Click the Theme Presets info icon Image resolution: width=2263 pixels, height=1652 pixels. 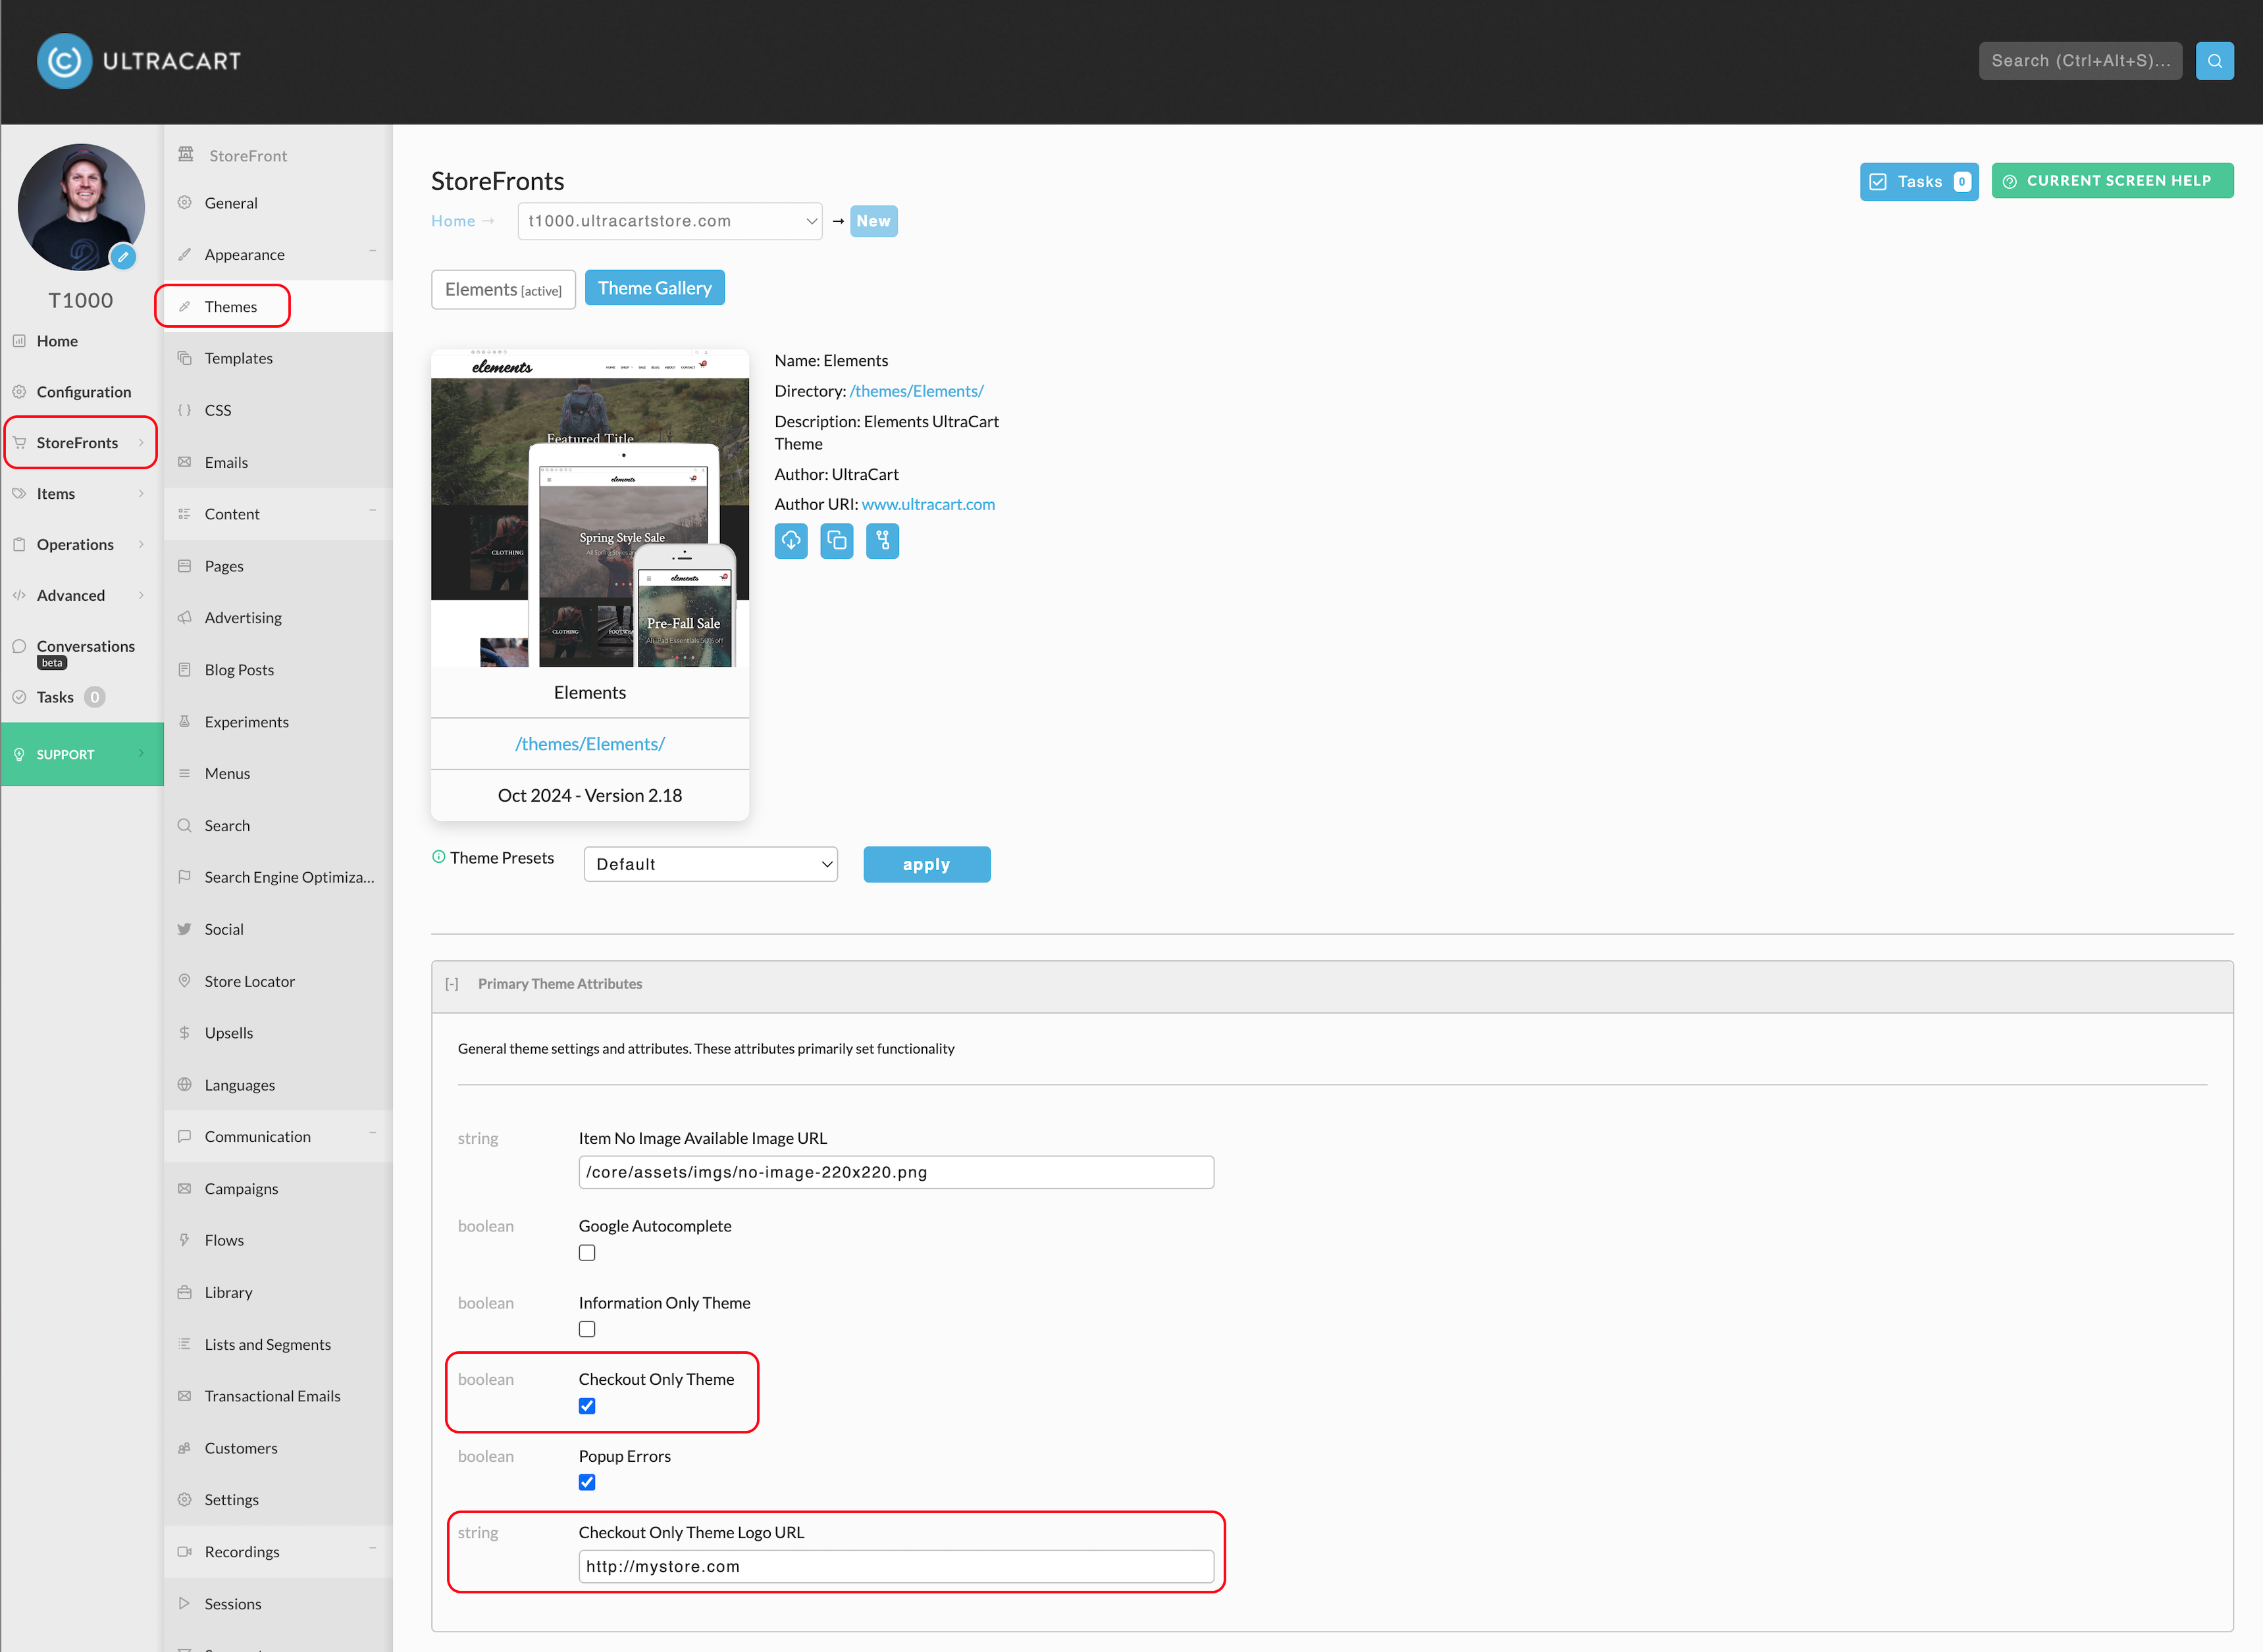(x=438, y=857)
